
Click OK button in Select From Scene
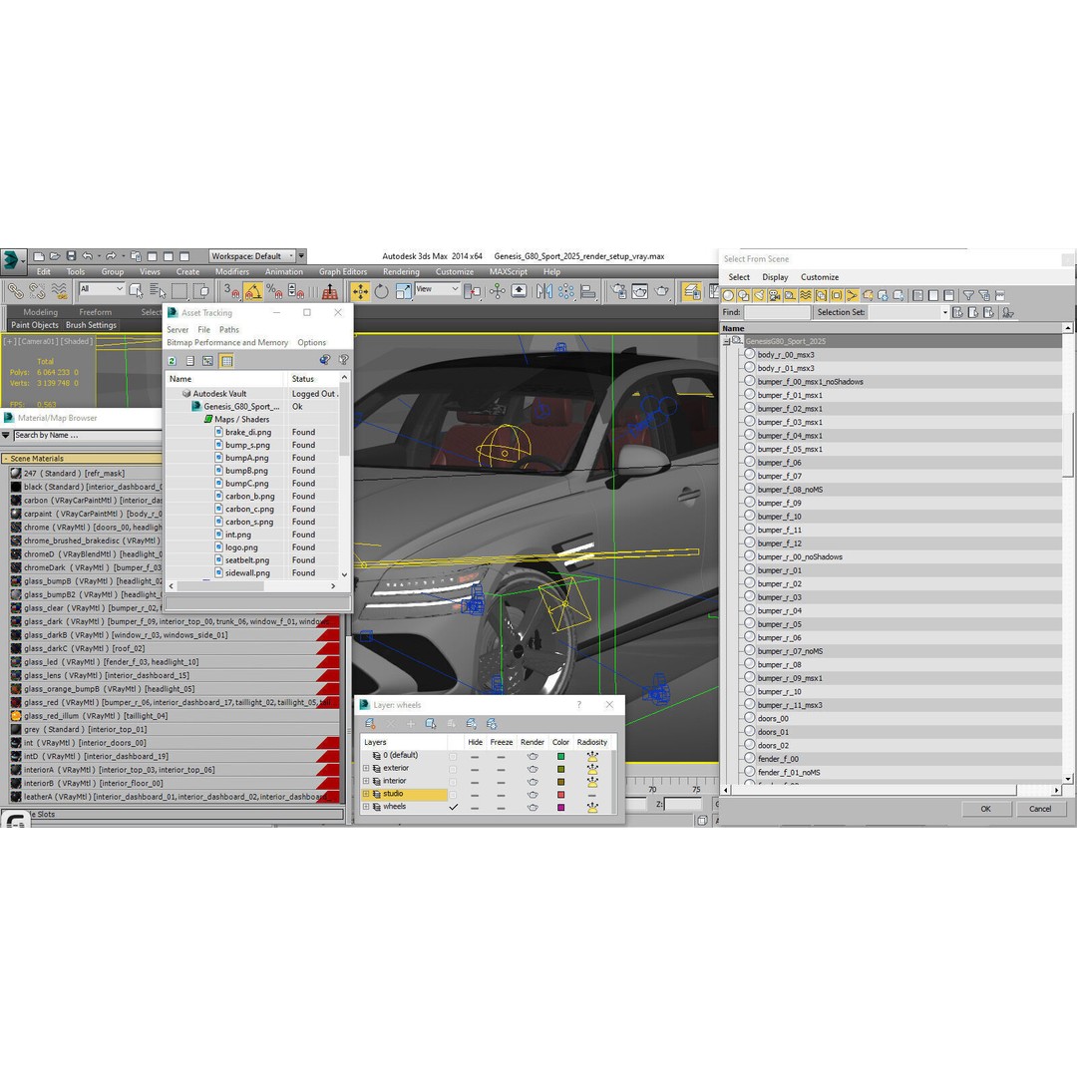pyautogui.click(x=985, y=809)
